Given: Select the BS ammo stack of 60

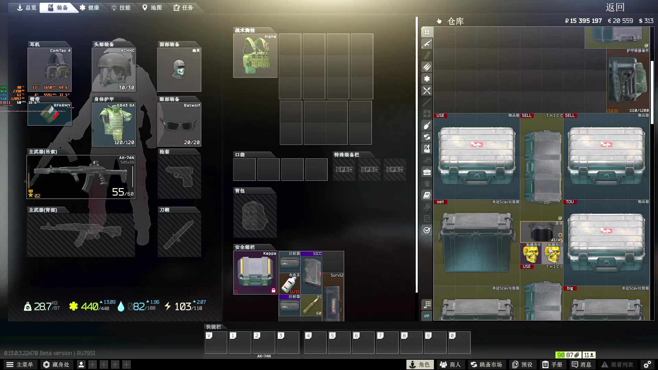Looking at the screenshot, I should pyautogui.click(x=312, y=305).
